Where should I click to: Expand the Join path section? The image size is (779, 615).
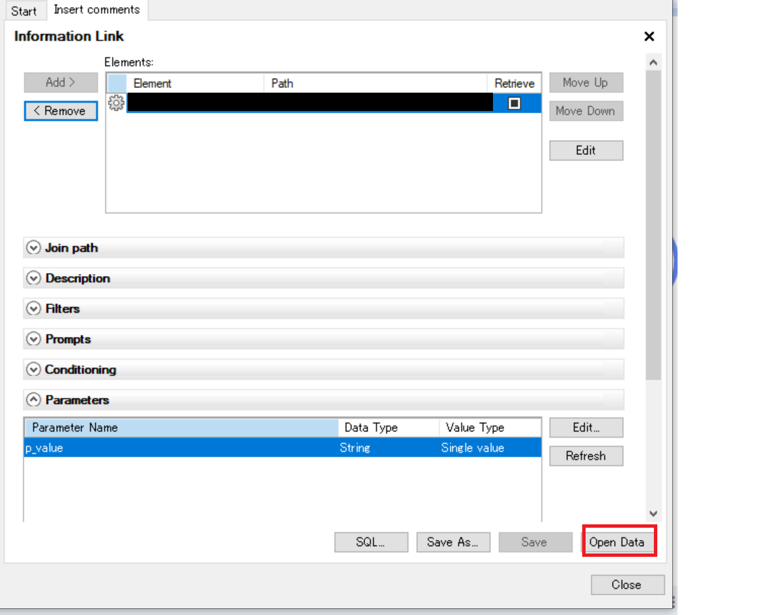tap(33, 248)
